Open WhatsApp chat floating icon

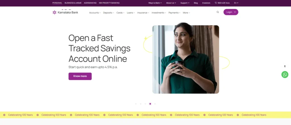[x=285, y=75]
